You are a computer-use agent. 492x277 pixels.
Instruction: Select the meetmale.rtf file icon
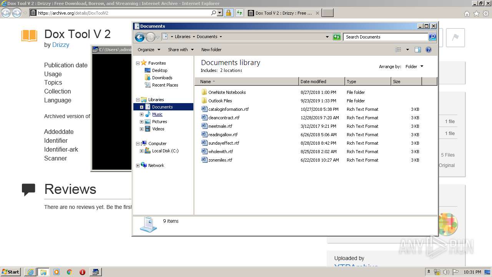coord(204,126)
